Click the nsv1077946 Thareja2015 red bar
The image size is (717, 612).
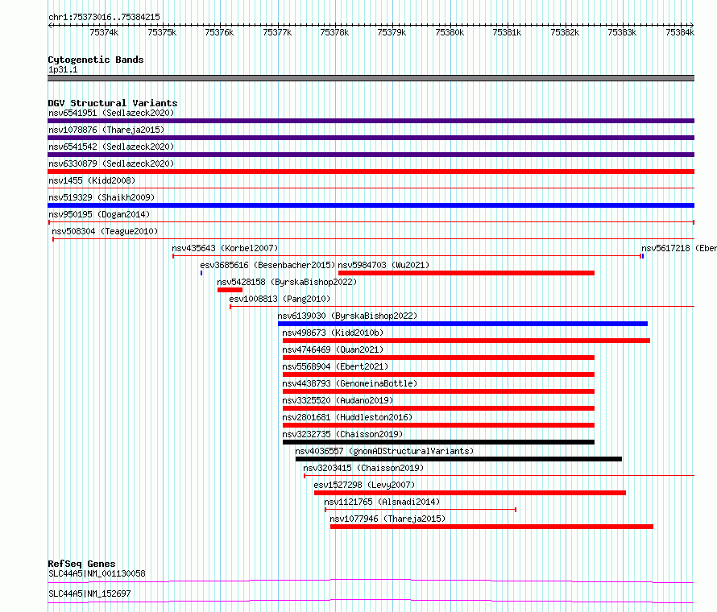491,527
